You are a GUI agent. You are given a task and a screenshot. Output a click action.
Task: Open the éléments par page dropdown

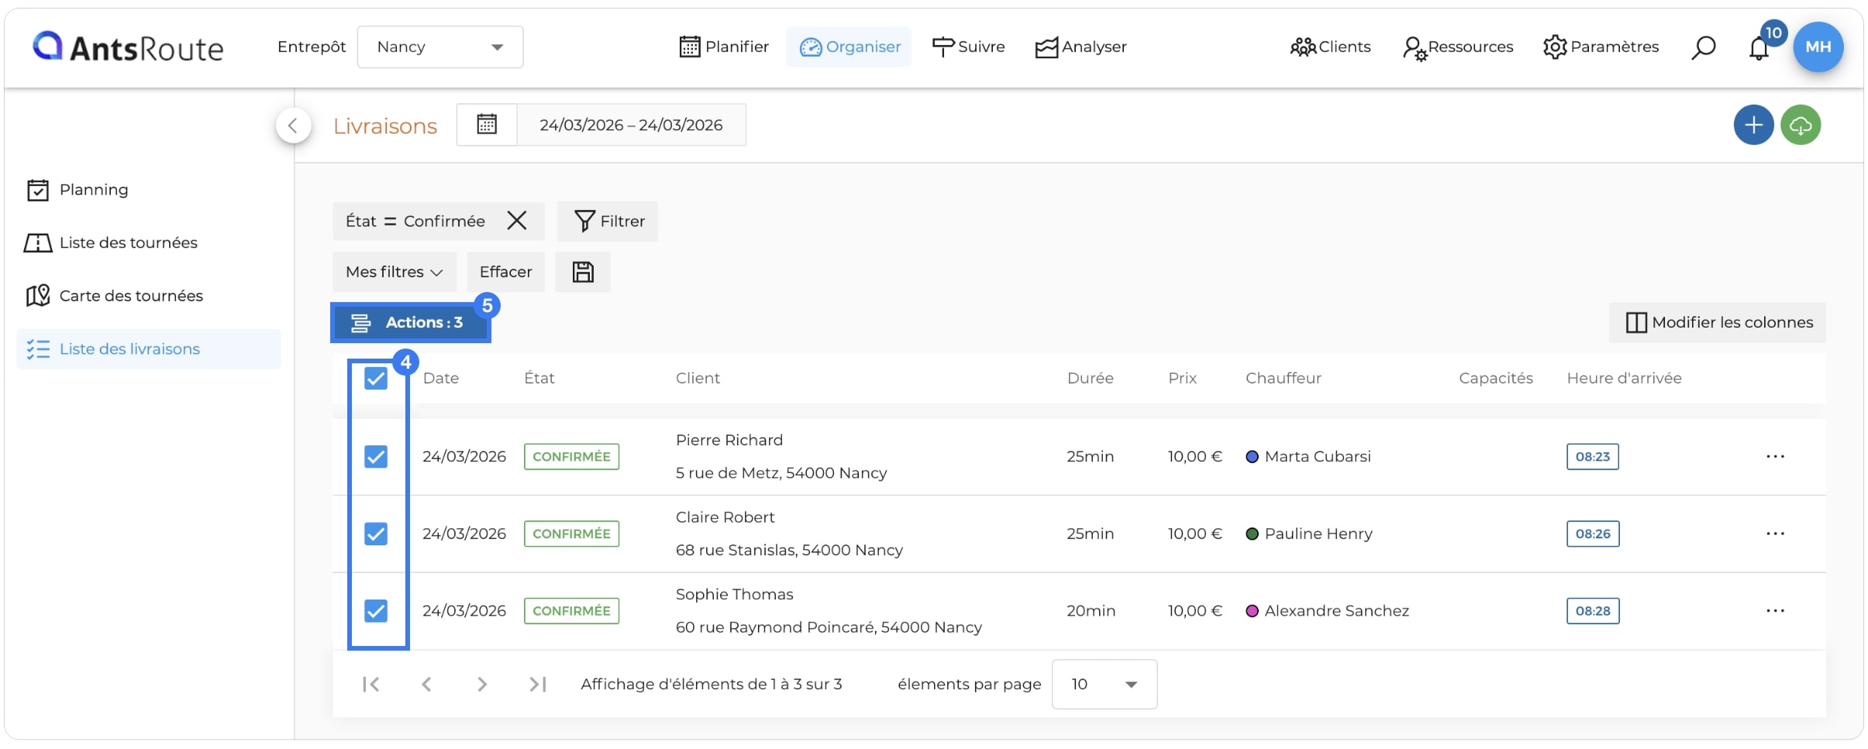(1105, 685)
